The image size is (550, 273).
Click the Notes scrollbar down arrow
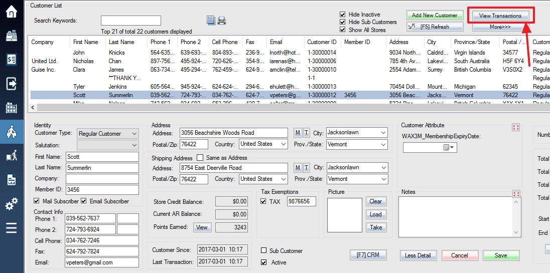516,233
